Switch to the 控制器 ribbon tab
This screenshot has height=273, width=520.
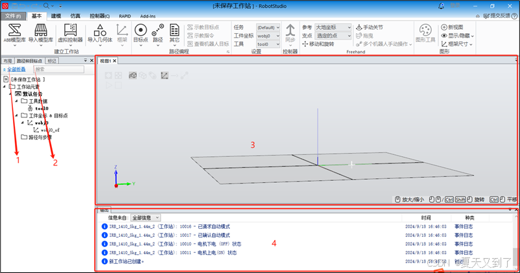(99, 16)
